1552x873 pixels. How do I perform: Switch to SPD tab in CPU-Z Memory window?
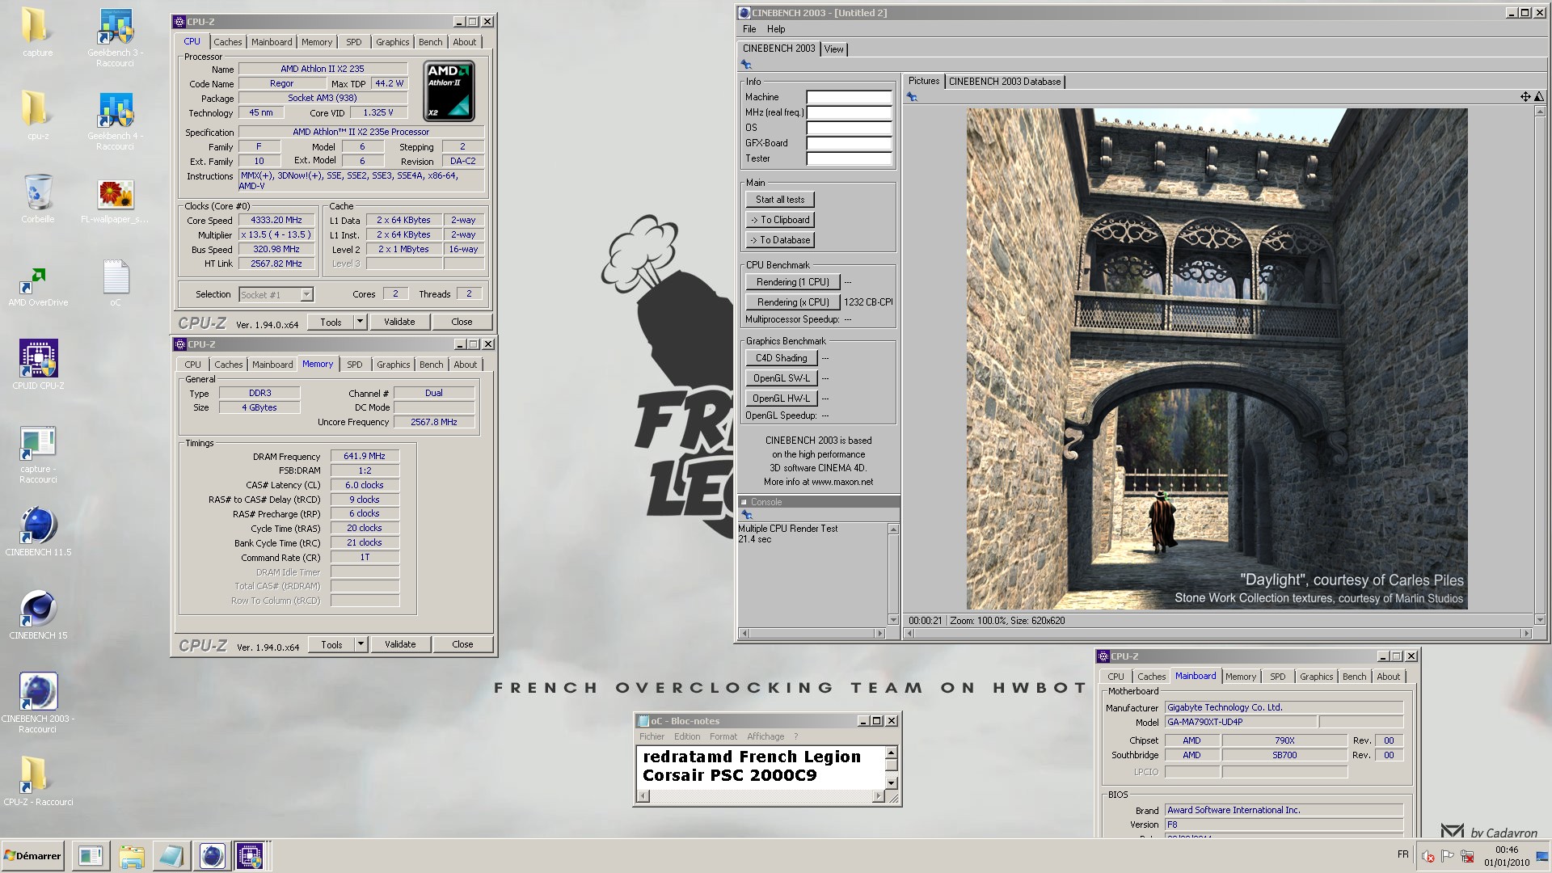pyautogui.click(x=354, y=365)
